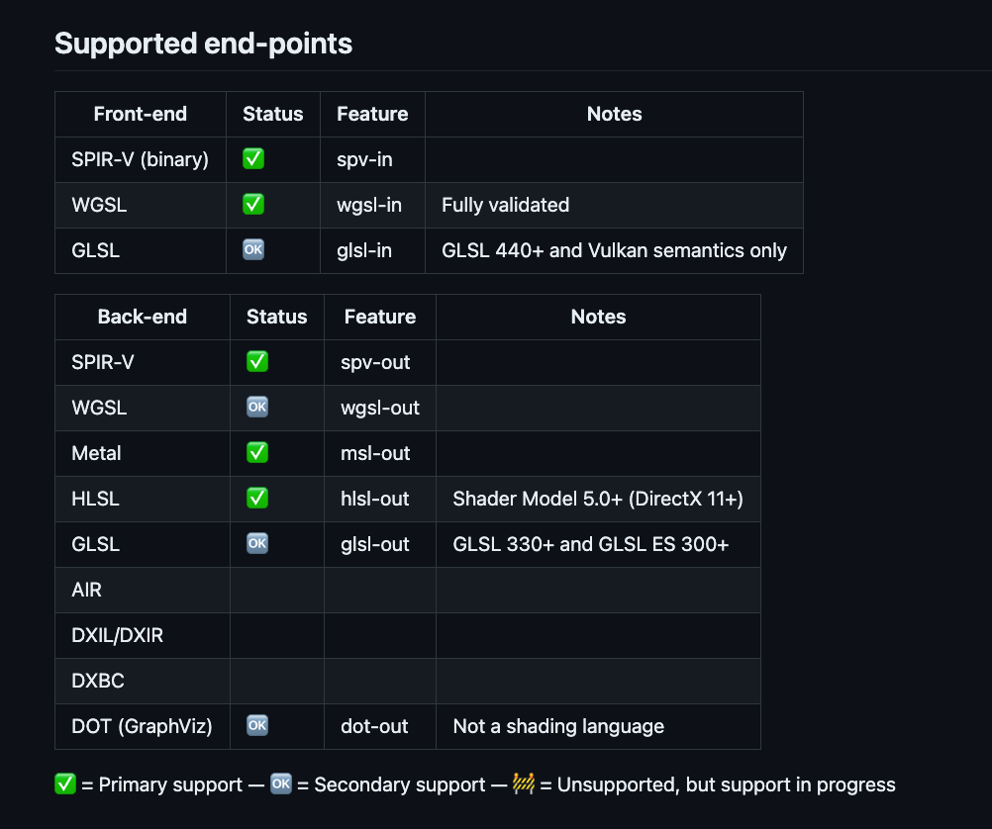This screenshot has width=992, height=829.
Task: Click the green checkmark in the legend
Action: pyautogui.click(x=65, y=784)
